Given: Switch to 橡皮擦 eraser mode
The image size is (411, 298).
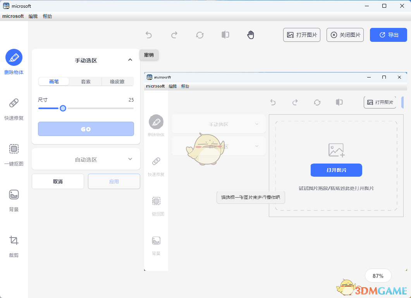Looking at the screenshot, I should pyautogui.click(x=117, y=81).
